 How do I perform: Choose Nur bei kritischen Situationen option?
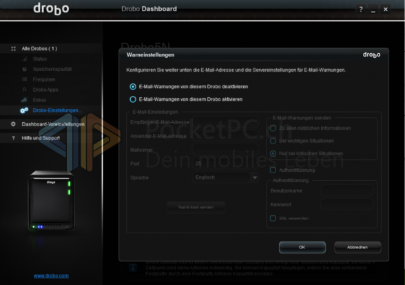[x=273, y=153]
